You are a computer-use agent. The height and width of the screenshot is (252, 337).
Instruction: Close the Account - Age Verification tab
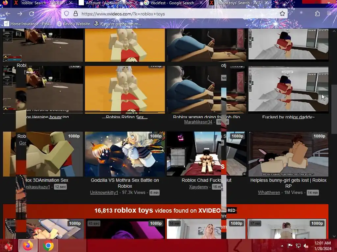click(x=136, y=3)
